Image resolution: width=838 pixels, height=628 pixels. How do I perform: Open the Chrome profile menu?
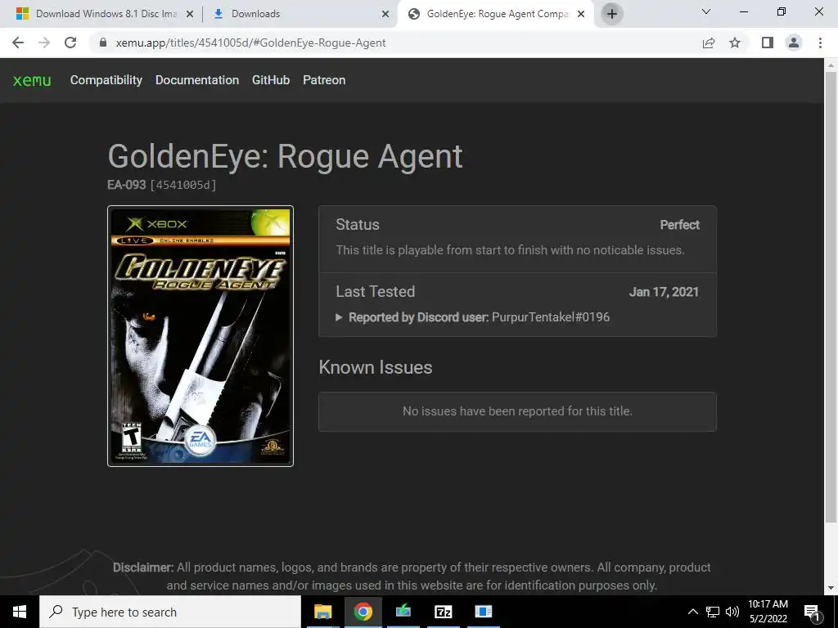pos(794,43)
